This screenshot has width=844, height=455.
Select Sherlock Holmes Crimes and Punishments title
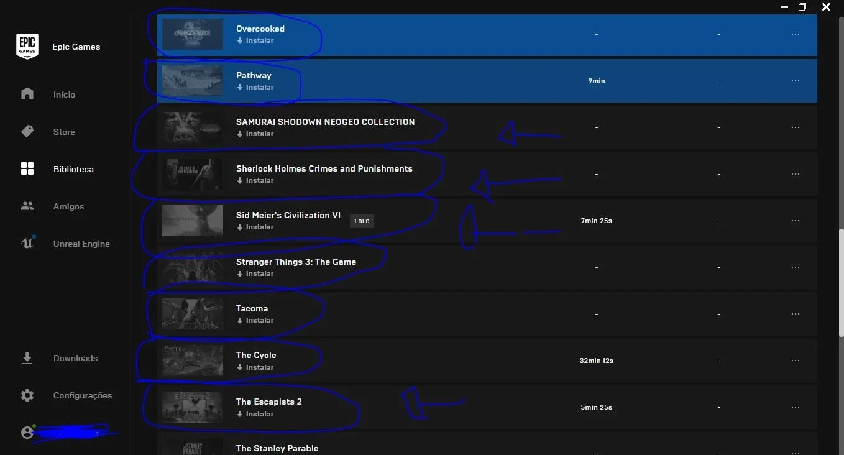click(324, 168)
